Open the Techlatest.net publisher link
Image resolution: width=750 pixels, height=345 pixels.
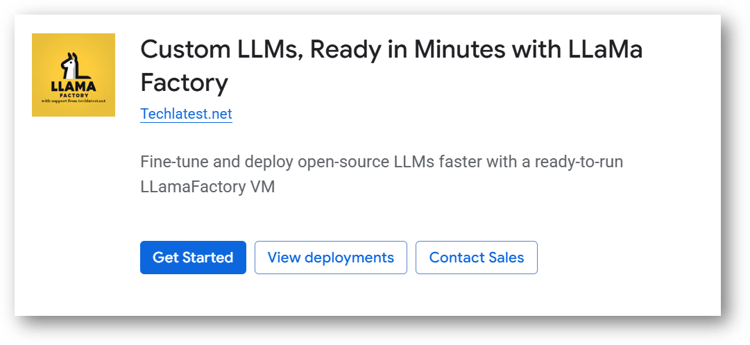tap(186, 114)
